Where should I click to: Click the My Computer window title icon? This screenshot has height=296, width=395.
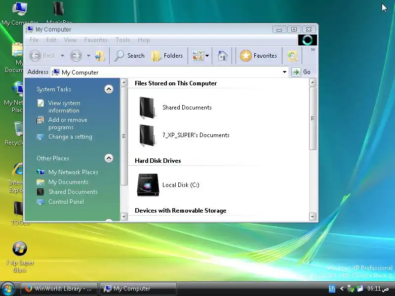[29, 30]
